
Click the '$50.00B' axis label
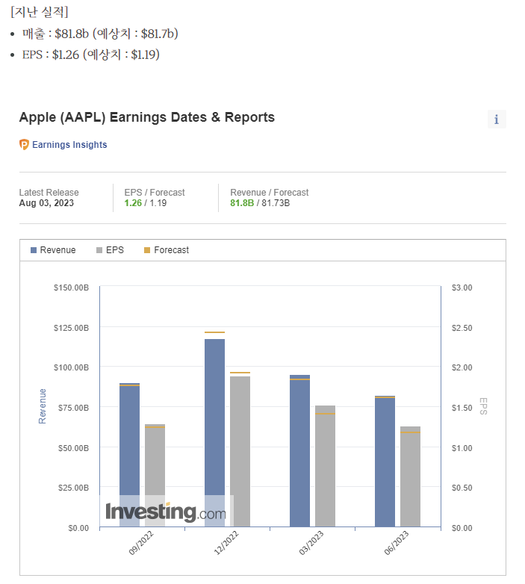point(73,448)
